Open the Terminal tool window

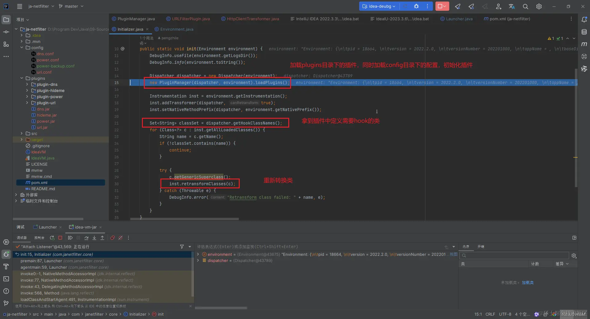(x=6, y=279)
